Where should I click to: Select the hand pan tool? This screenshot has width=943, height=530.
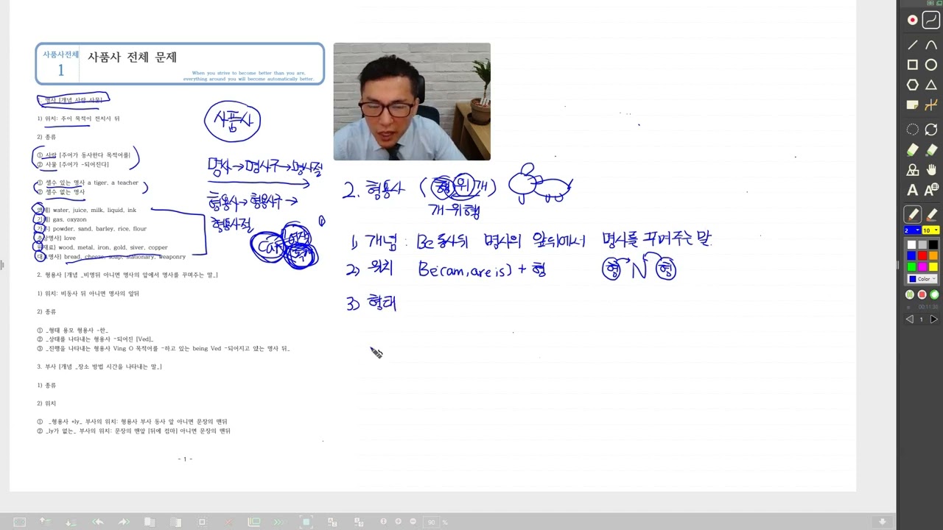coord(931,170)
